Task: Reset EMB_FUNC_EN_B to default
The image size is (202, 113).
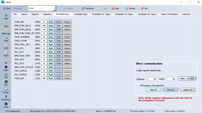Action: tap(67, 29)
